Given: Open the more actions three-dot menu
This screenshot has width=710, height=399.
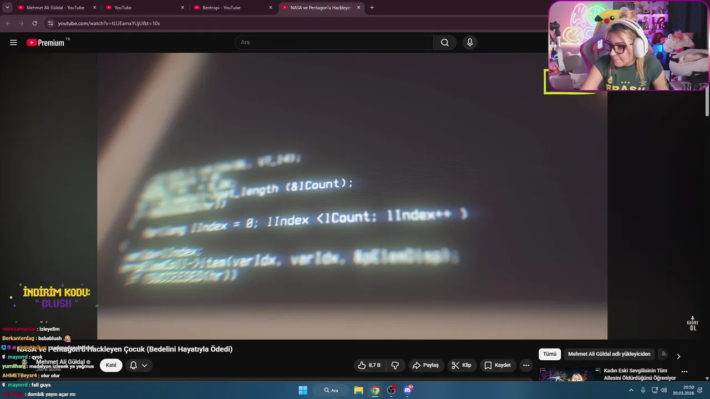Looking at the screenshot, I should [x=526, y=365].
